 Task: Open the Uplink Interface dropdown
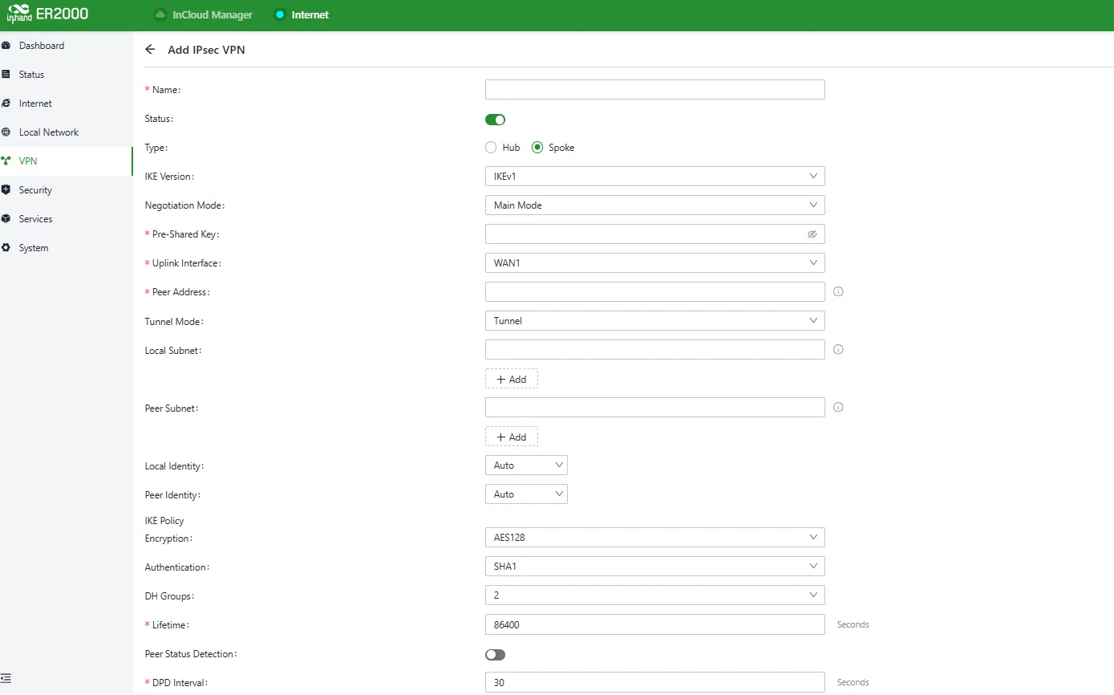[655, 263]
